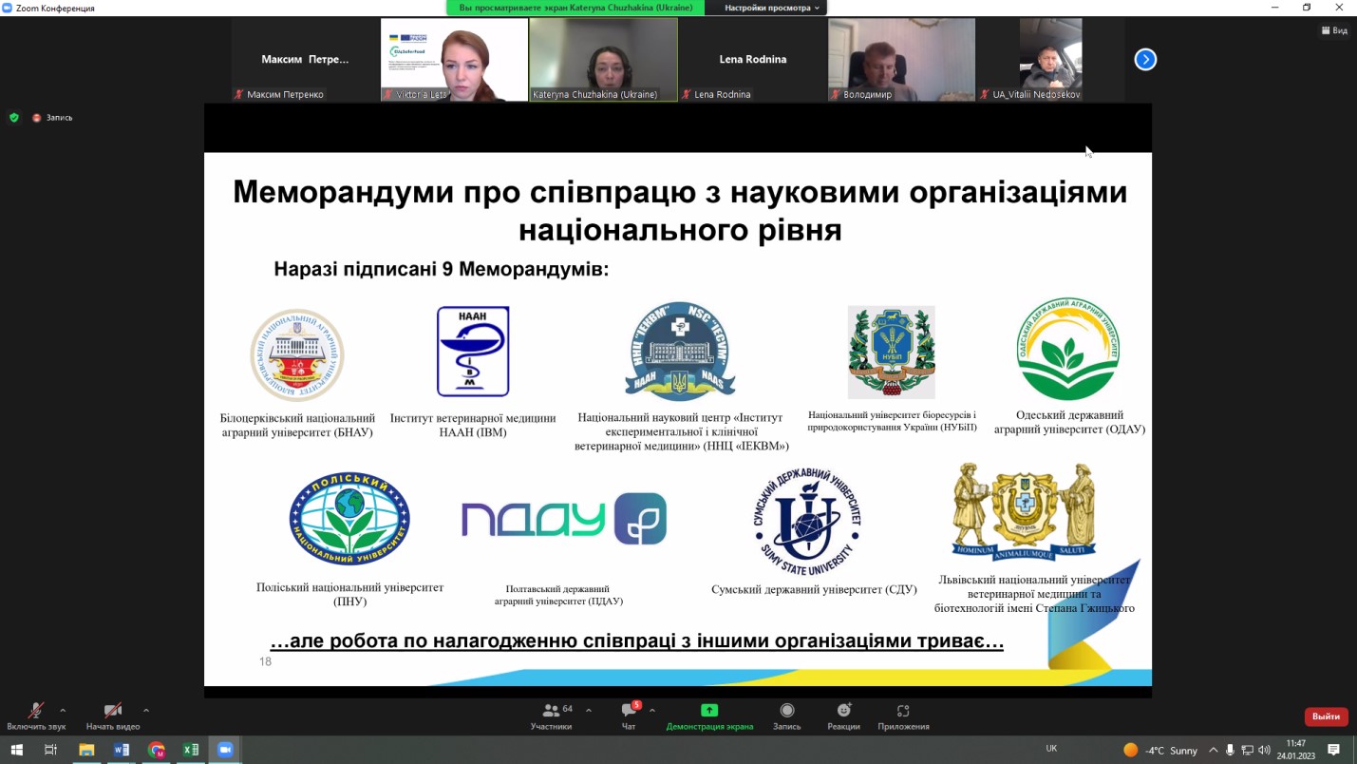
Task: Click the Sumy State University logo
Action: [808, 522]
